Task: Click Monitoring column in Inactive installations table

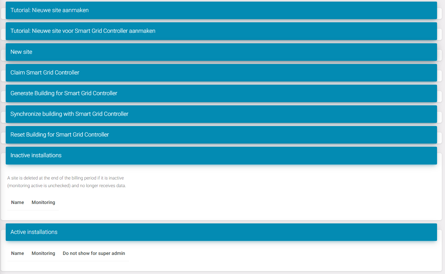Action: [43, 202]
